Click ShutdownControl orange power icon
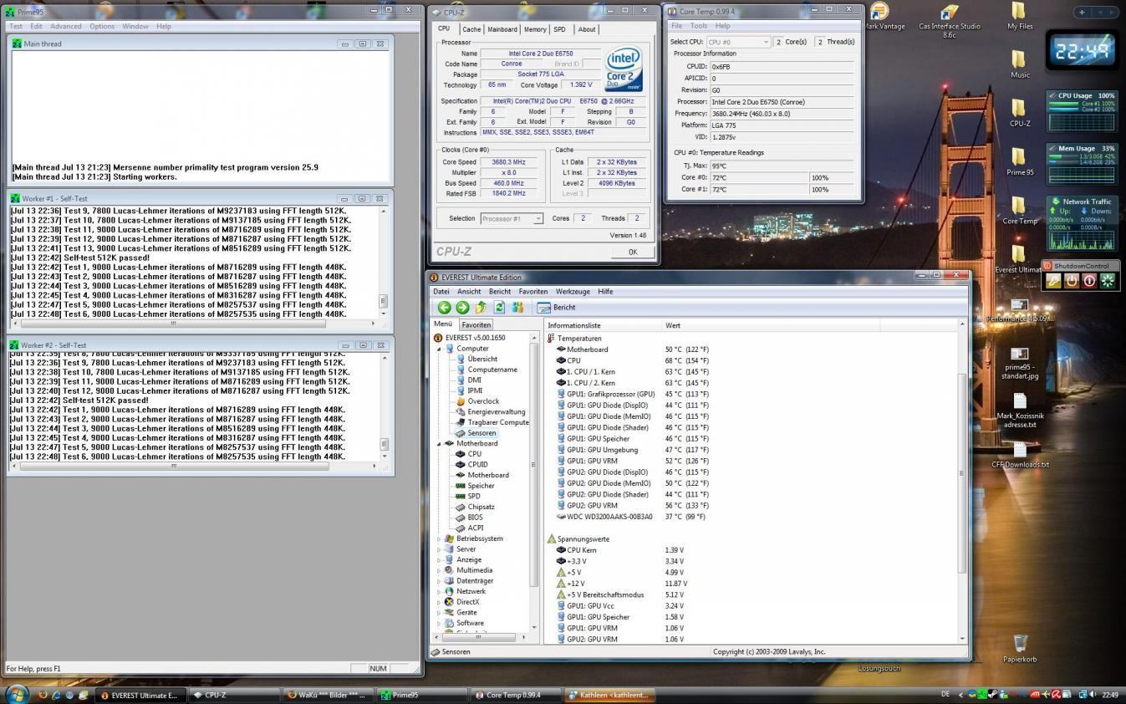 pos(1072,281)
